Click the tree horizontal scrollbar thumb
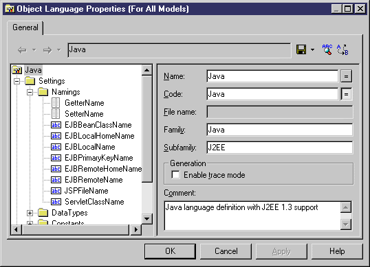 75,229
